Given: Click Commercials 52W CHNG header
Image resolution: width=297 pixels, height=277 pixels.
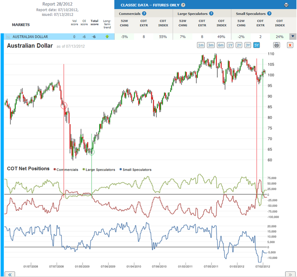Looking at the screenshot, I should click(124, 23).
